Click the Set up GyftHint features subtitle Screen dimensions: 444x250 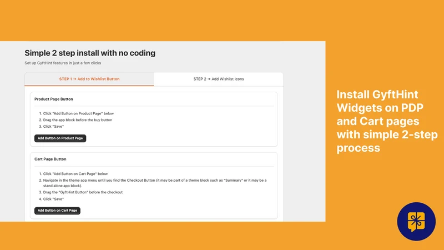coord(63,63)
